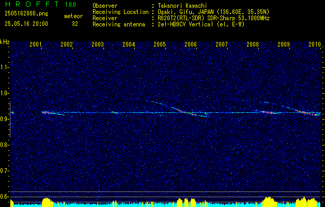Click the meteor count label
The width and height of the screenshot is (325, 207).
click(73, 16)
